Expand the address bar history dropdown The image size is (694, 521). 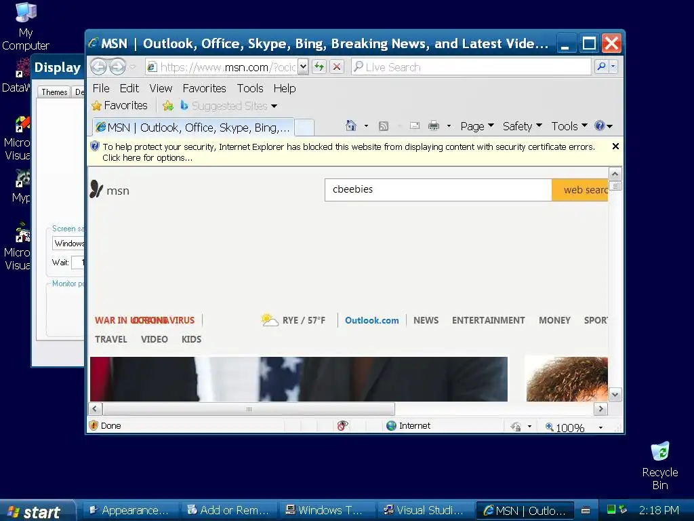[x=303, y=67]
